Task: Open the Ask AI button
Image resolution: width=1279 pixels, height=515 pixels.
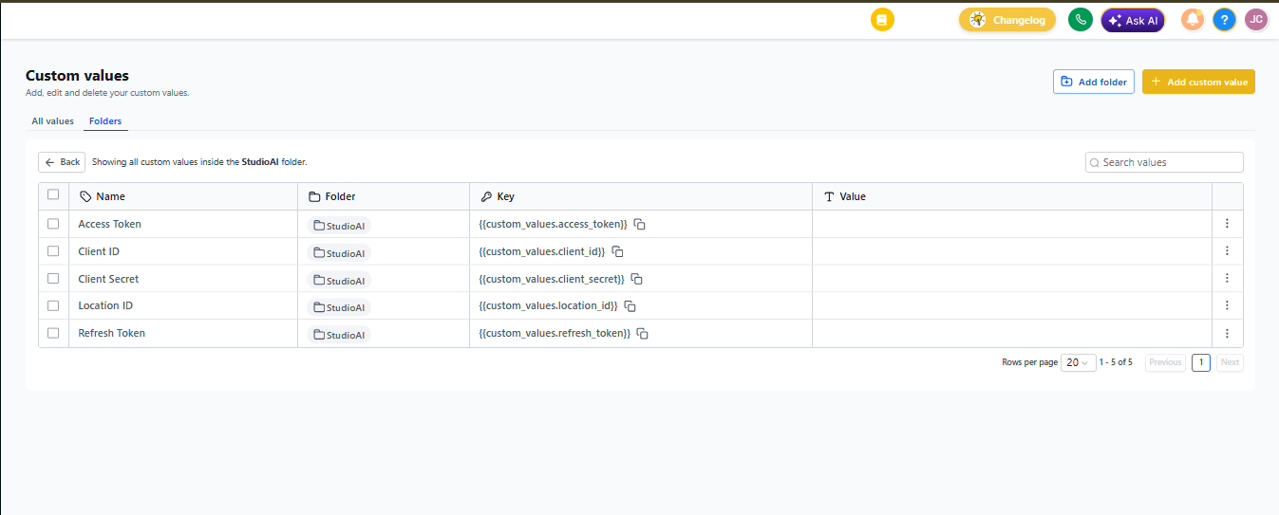Action: [x=1133, y=20]
